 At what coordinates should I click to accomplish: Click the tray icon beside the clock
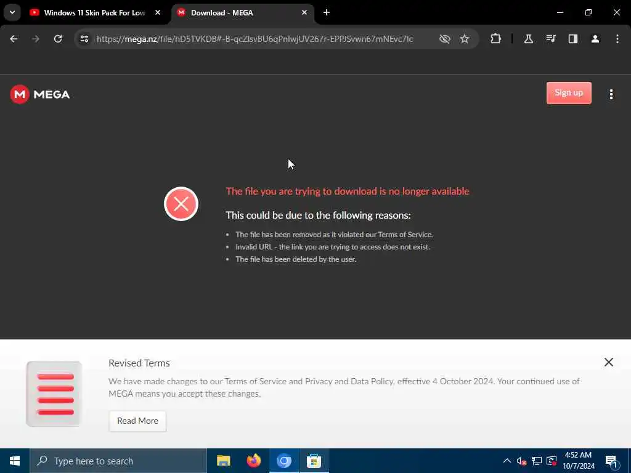click(552, 461)
